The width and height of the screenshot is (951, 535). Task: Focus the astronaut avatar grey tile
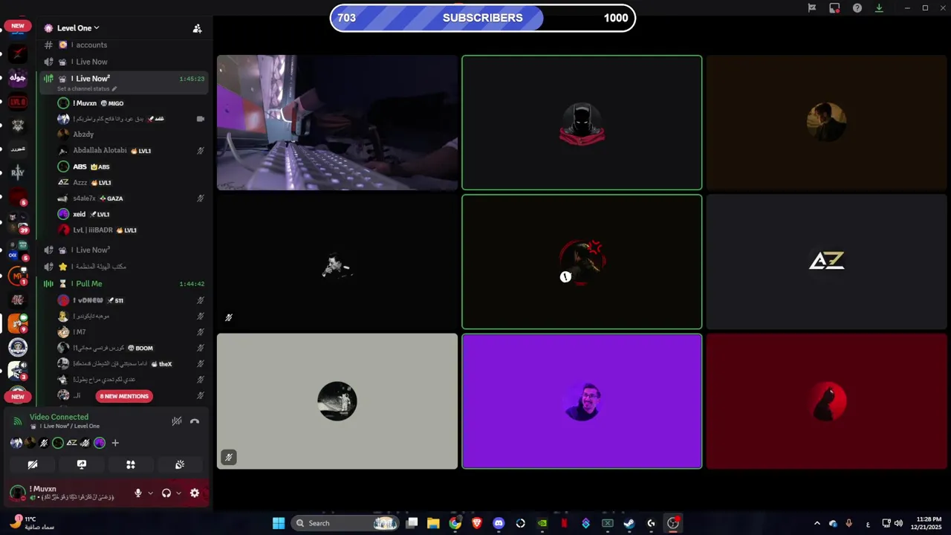[x=337, y=401]
